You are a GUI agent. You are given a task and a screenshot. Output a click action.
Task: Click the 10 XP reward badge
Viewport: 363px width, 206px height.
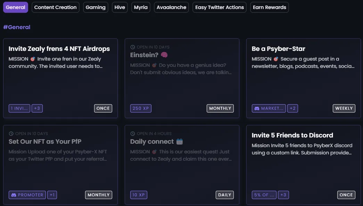click(x=139, y=195)
